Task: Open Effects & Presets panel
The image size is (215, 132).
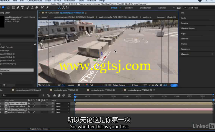Action: (188, 28)
